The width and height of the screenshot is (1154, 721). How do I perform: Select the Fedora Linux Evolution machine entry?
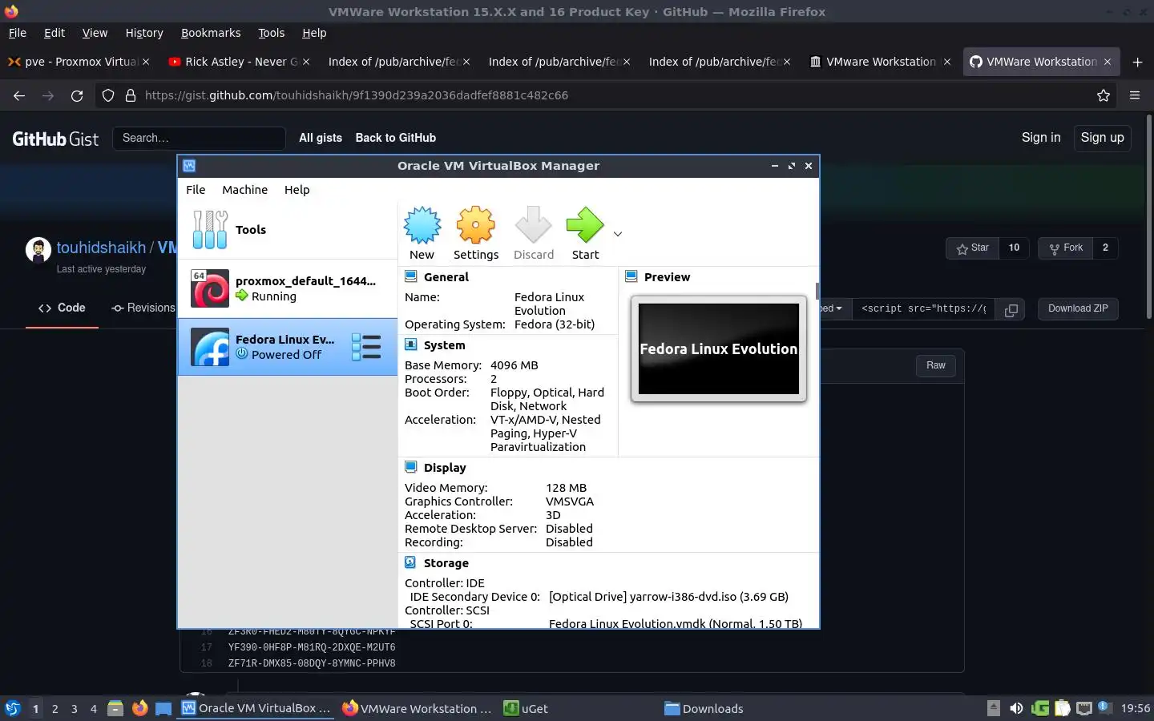[288, 347]
